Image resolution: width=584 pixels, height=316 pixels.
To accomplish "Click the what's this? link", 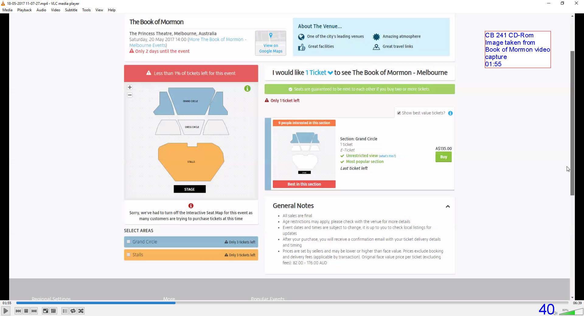I will tap(387, 156).
